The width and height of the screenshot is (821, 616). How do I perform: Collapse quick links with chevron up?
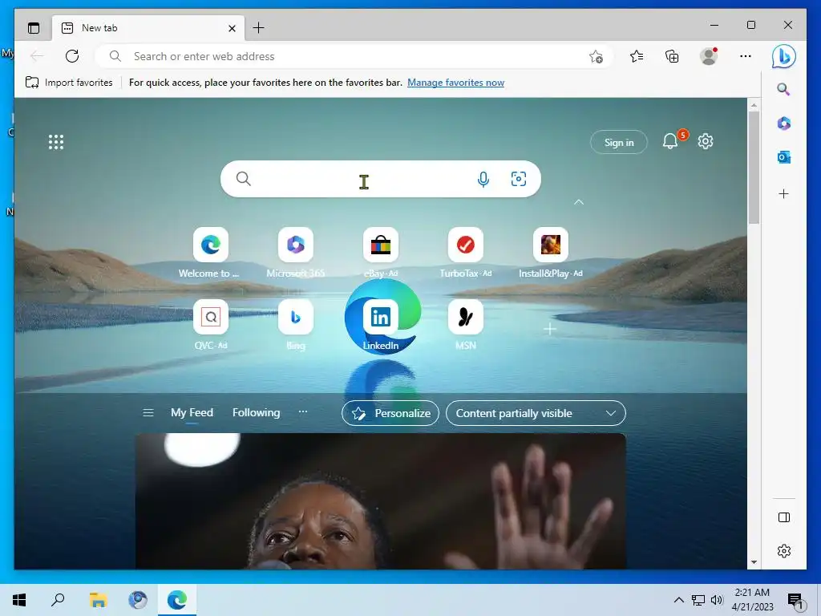point(579,202)
